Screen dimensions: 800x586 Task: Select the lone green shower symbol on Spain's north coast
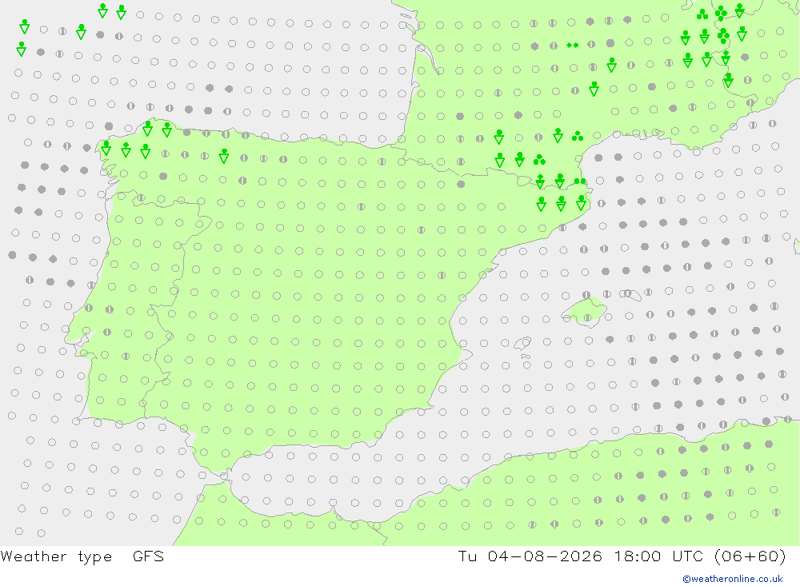pyautogui.click(x=223, y=156)
